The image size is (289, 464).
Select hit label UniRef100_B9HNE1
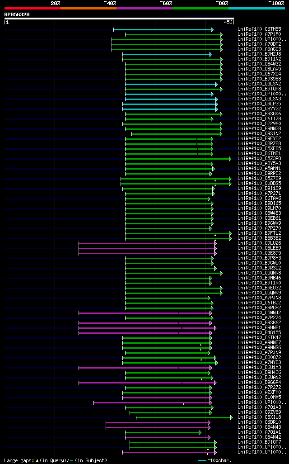[x=260, y=327]
